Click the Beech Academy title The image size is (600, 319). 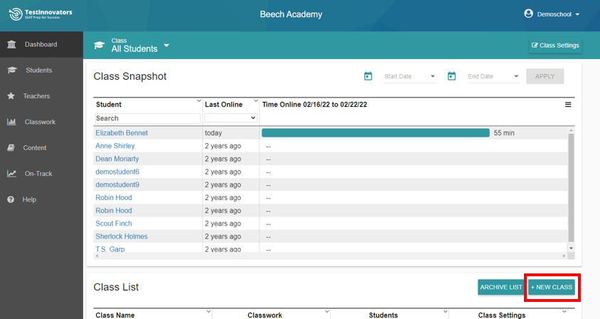[x=291, y=14]
